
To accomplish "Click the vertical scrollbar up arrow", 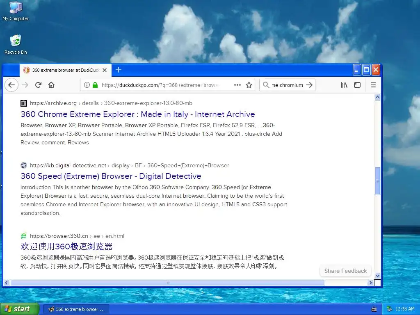I will [377, 97].
